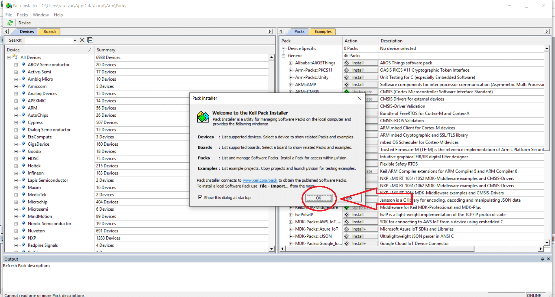
Task: Install the Alibaba::AliOSThings pack
Action: coord(360,63)
